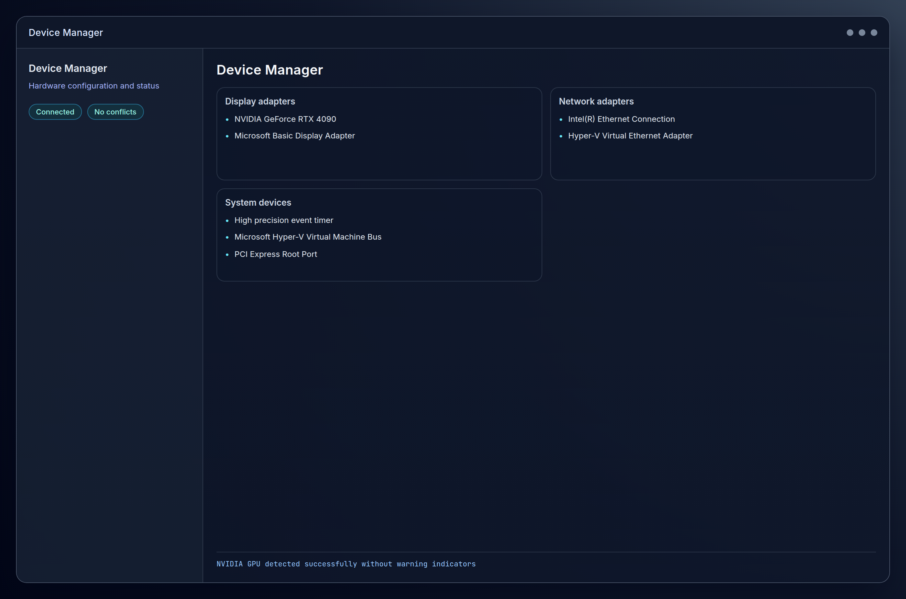
Task: Select Microsoft Hyper-V Virtual Machine Bus
Action: click(x=308, y=237)
